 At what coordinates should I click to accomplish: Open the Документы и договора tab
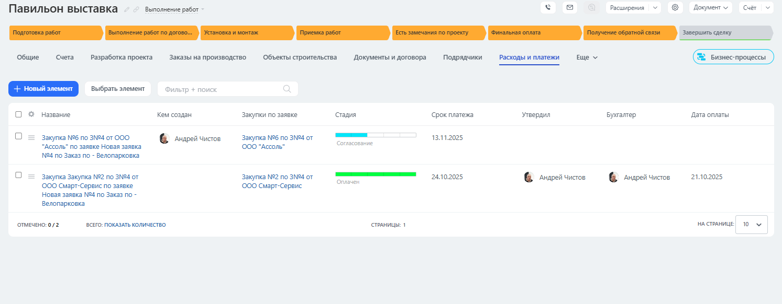[390, 57]
